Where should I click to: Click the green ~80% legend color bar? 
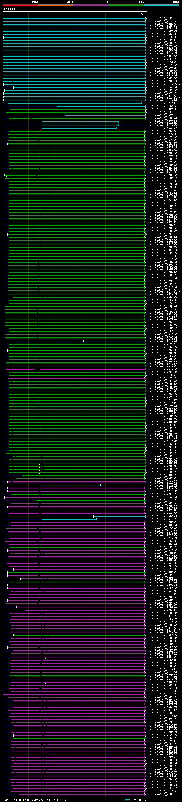126,5
